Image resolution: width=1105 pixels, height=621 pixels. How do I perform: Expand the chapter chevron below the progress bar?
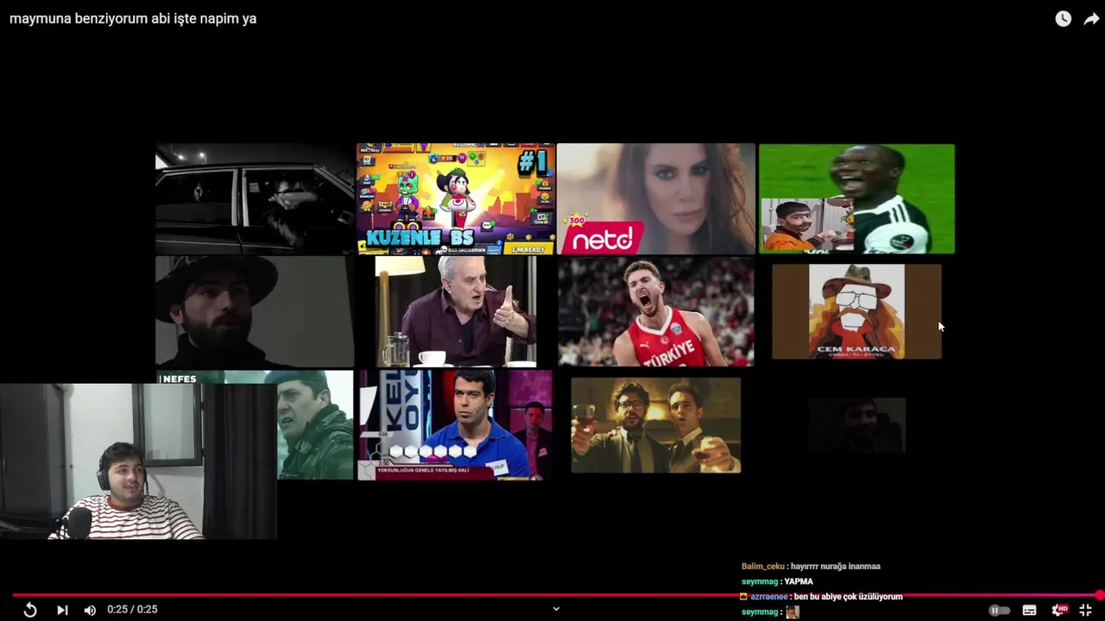[x=556, y=609]
